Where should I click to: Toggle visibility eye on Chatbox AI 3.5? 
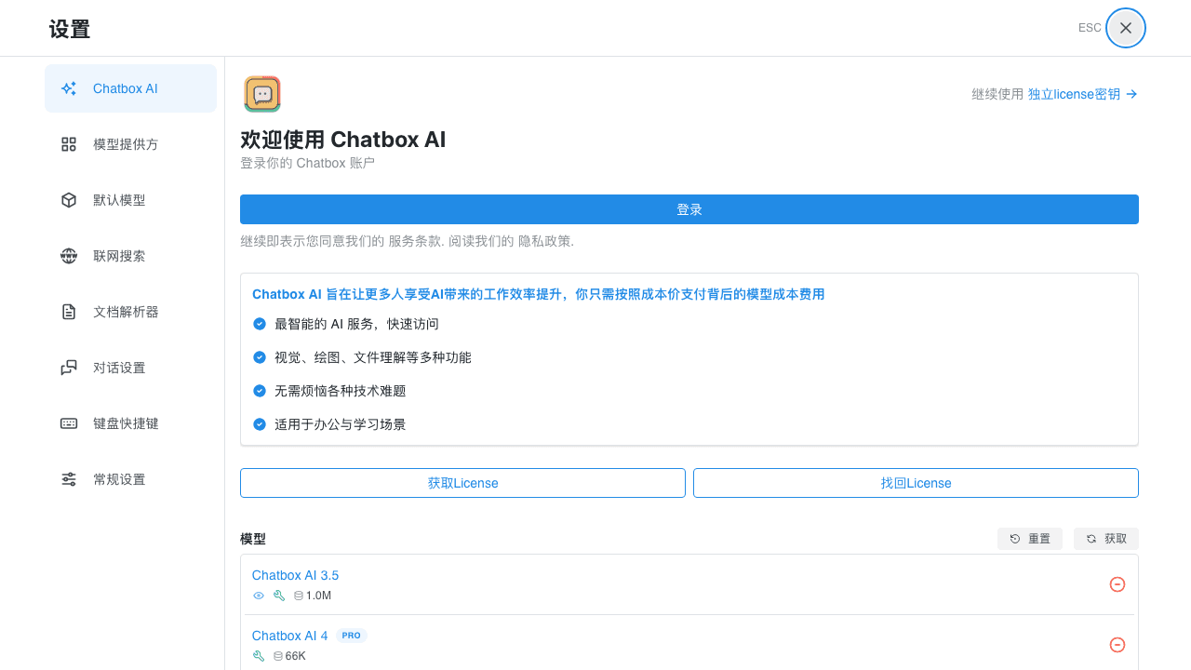[x=259, y=595]
